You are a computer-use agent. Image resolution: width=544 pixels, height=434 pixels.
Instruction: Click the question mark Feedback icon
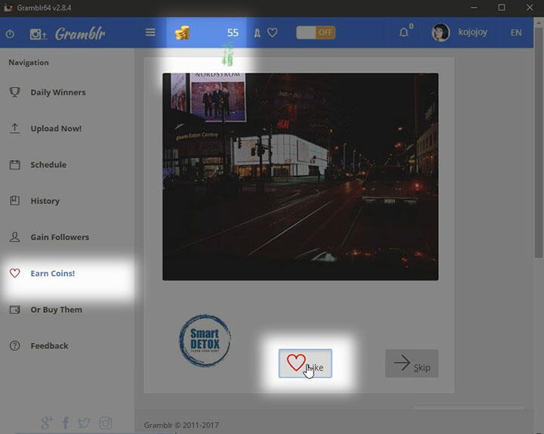(14, 346)
